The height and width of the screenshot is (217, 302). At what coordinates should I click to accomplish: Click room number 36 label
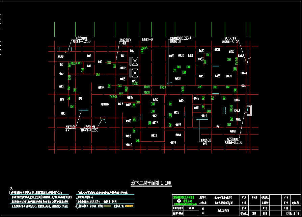(177, 78)
